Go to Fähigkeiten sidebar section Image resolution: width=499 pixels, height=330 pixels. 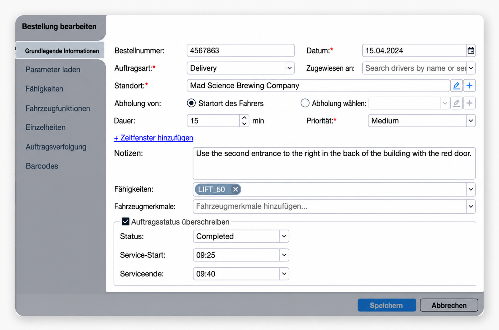coord(44,89)
